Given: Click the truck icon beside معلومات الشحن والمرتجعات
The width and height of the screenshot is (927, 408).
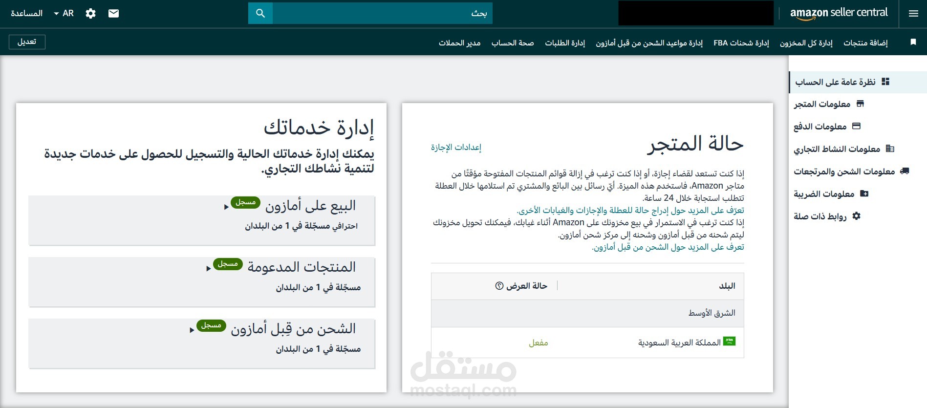Looking at the screenshot, I should [905, 171].
